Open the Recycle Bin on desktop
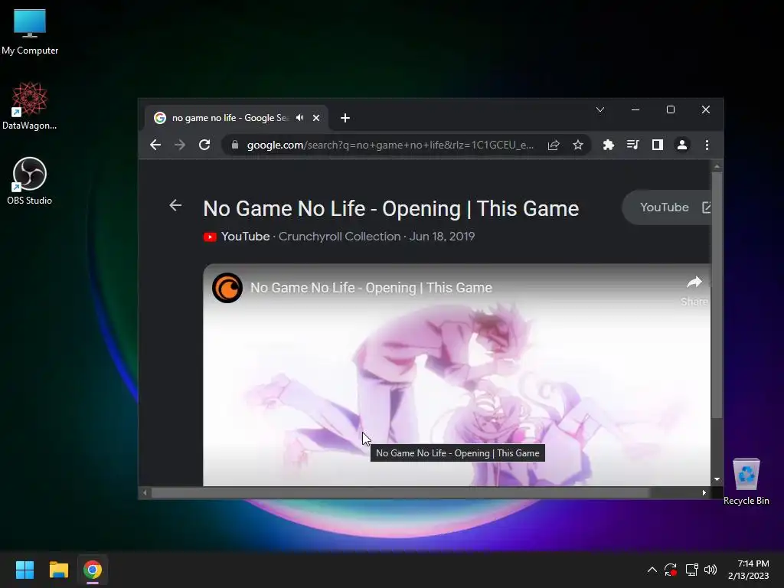 (x=746, y=482)
